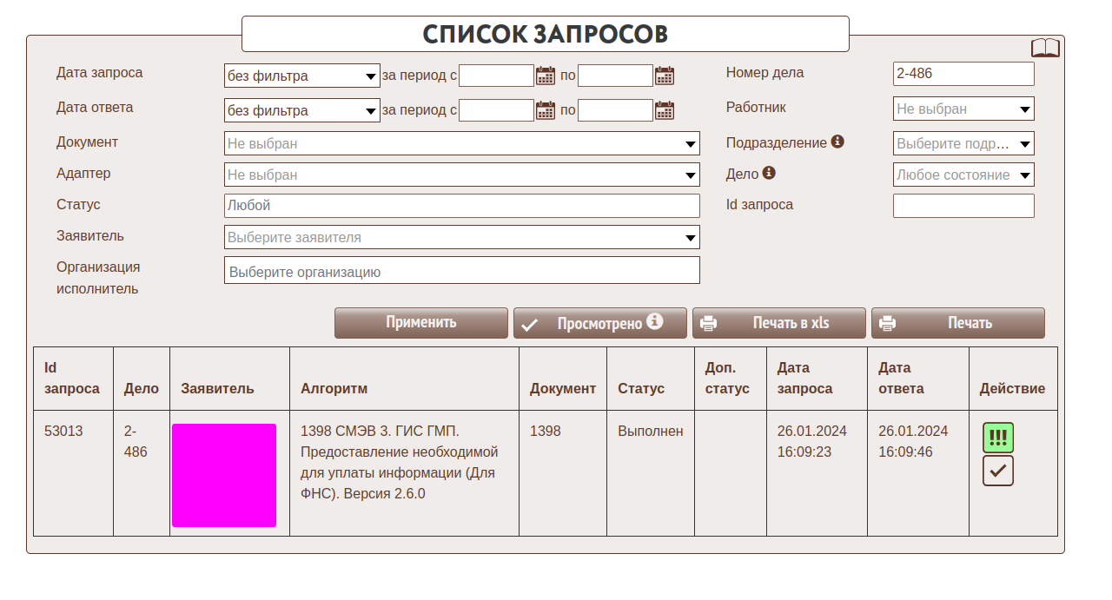Open the Адаптер dropdown
This screenshot has width=1112, height=600.
tap(461, 175)
